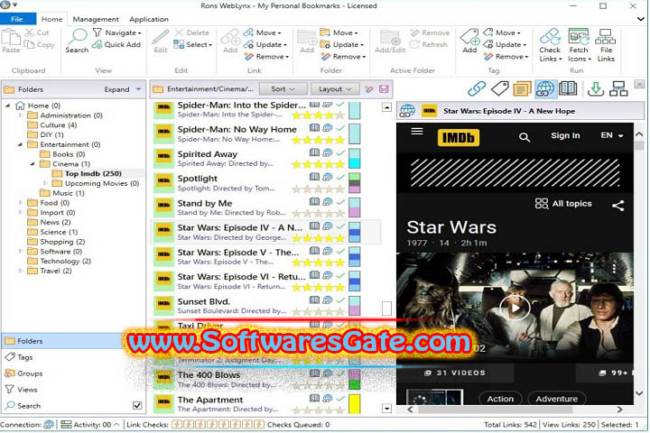Image resolution: width=650 pixels, height=433 pixels.
Task: Click the color swatch on The 400 Blows row
Action: tap(355, 379)
